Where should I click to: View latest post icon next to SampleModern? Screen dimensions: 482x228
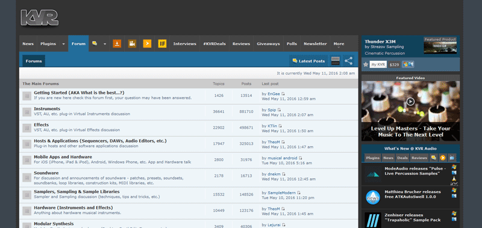tap(298, 193)
